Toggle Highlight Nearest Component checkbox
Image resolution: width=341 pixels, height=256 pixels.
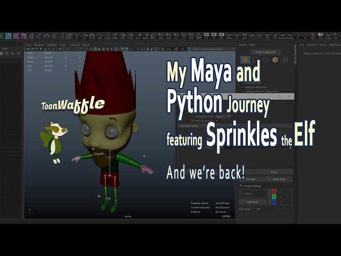pos(242,91)
